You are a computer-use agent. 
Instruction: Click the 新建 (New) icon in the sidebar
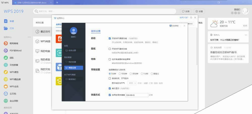6,21
